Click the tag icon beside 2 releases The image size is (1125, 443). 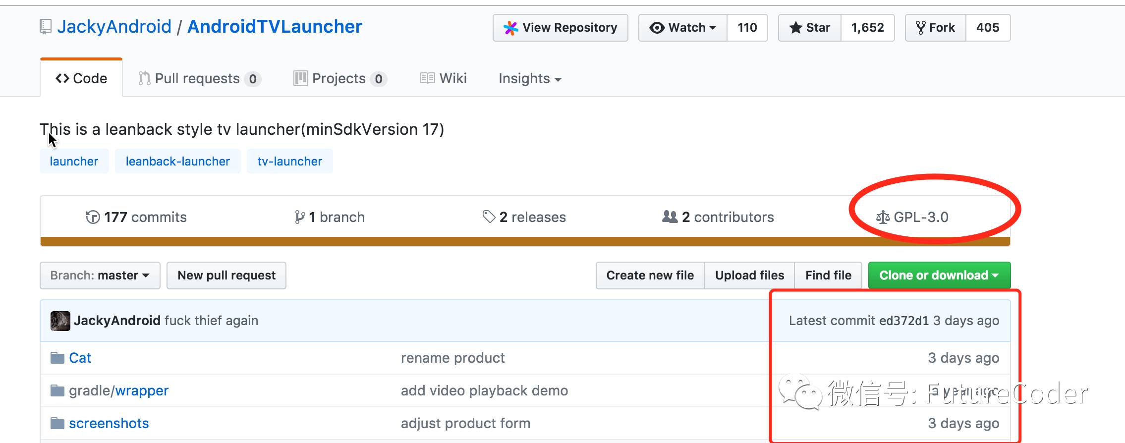pyautogui.click(x=489, y=217)
